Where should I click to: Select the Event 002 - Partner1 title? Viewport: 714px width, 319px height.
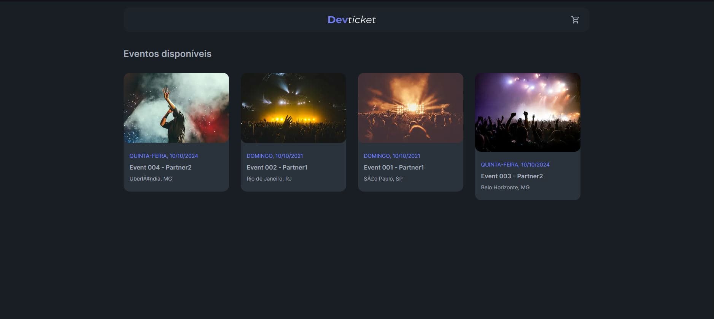[277, 167]
